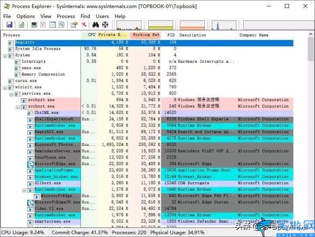This screenshot has height=237, width=315.
Task: Click the binoculars Find Handle or DLL icon
Action: 95,24
